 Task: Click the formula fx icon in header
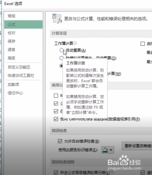[x=57, y=19]
